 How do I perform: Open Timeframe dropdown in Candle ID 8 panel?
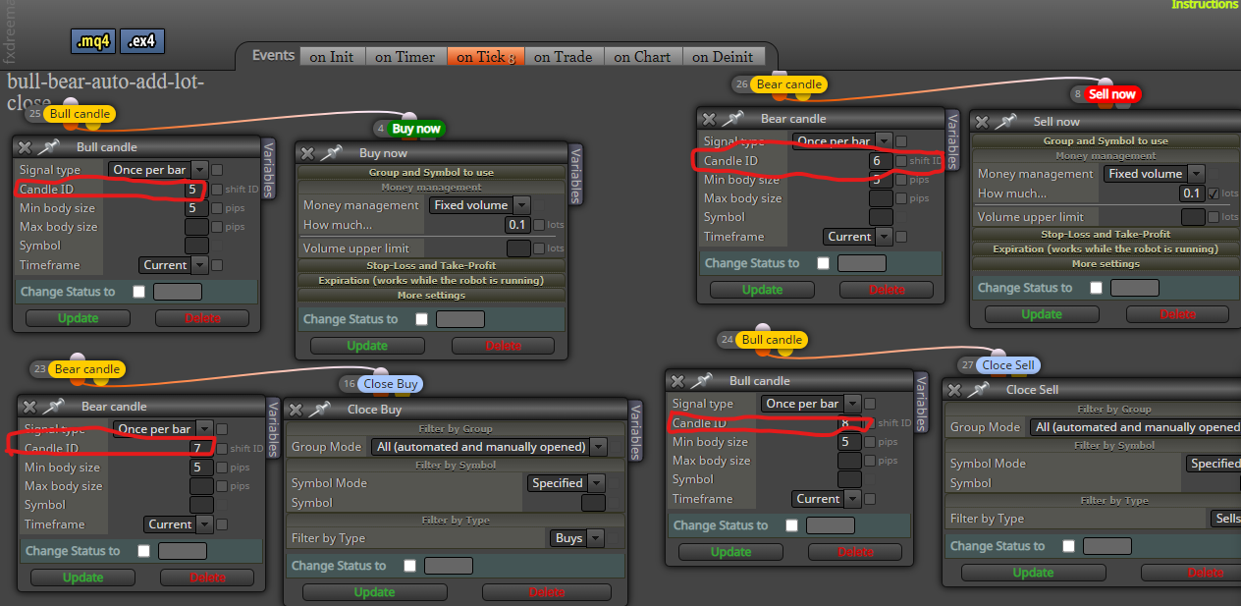827,499
